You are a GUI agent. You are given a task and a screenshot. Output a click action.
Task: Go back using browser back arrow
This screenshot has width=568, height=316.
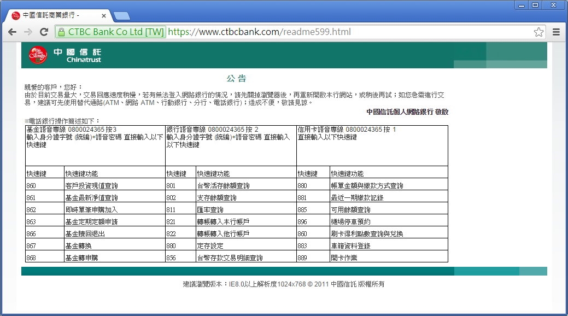click(x=12, y=32)
